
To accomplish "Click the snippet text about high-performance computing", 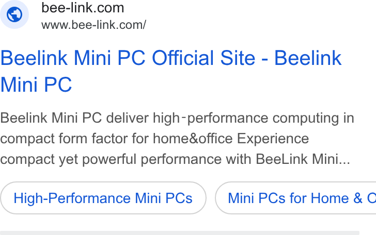I will pyautogui.click(x=177, y=139).
